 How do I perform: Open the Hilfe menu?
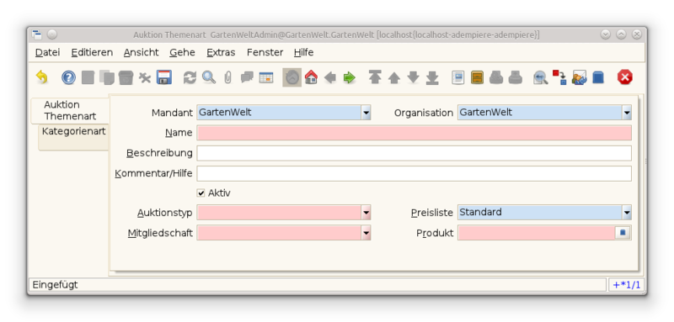303,52
